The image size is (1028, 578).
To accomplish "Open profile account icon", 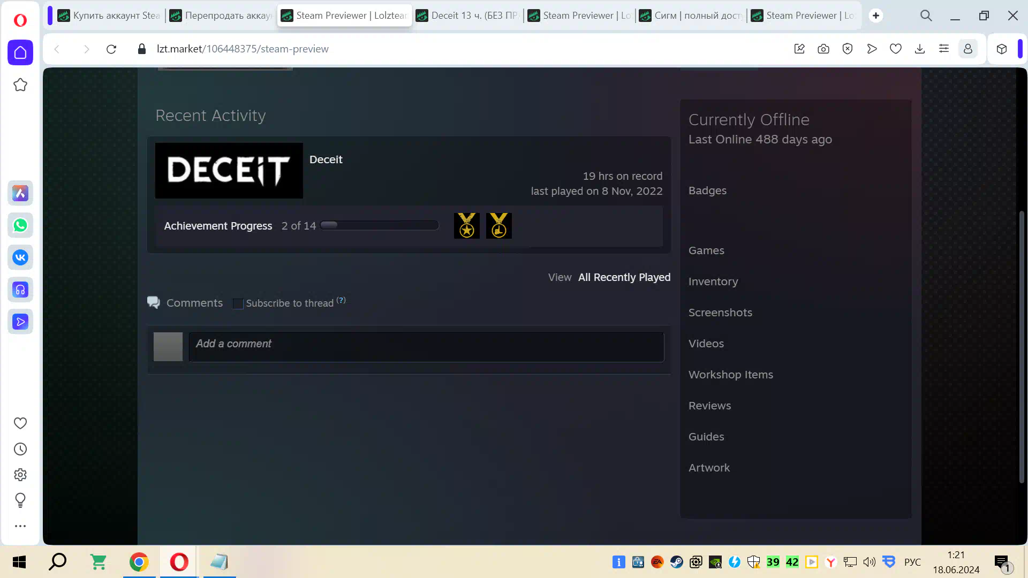I will (x=968, y=49).
